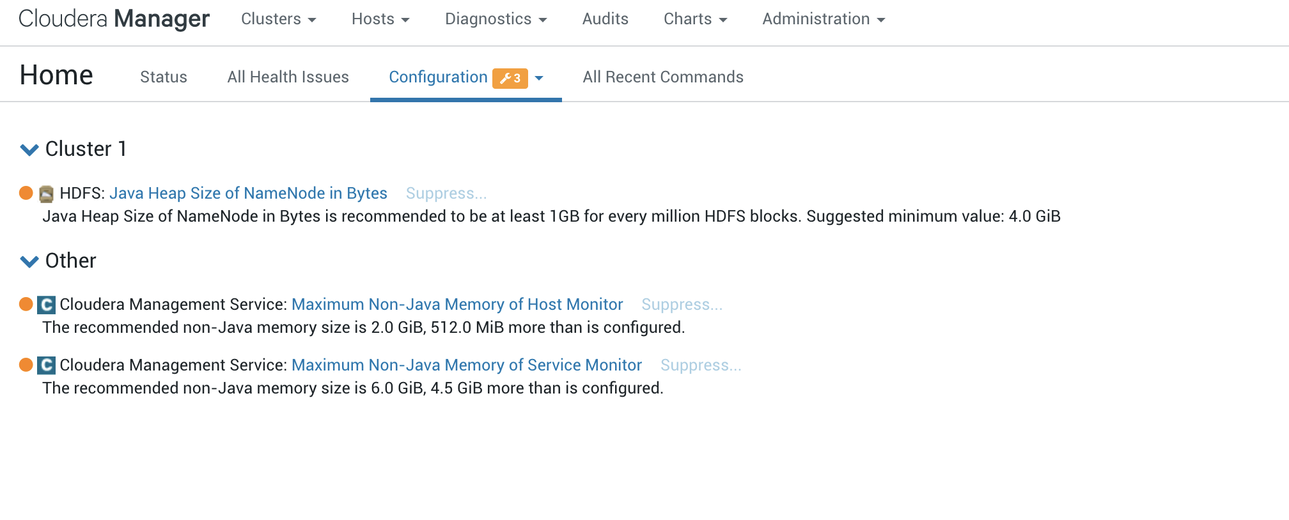The width and height of the screenshot is (1289, 520).
Task: Open Java Heap Size of NameNode link
Action: coord(248,193)
